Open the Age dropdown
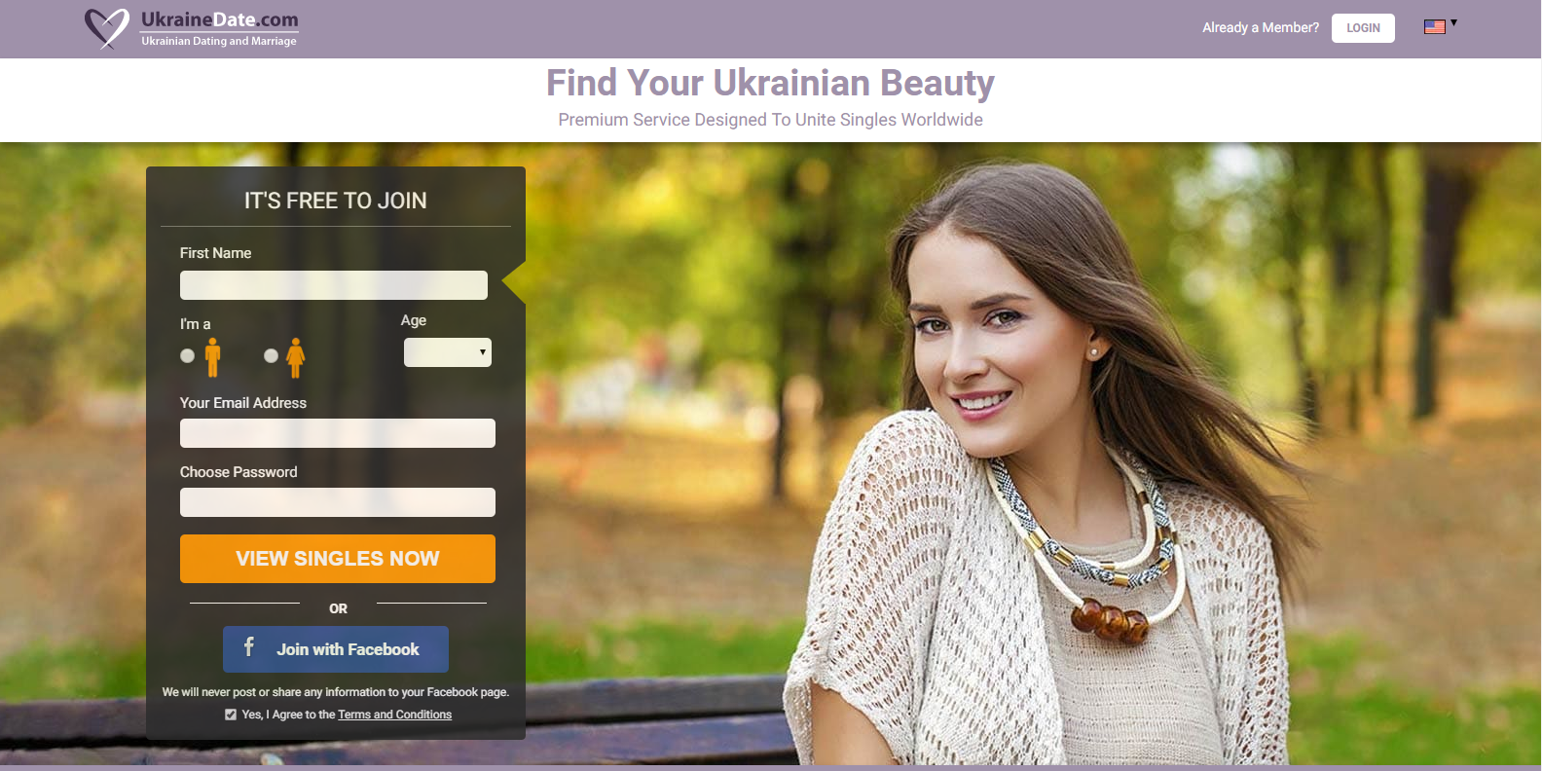The height and width of the screenshot is (771, 1542). 448,352
